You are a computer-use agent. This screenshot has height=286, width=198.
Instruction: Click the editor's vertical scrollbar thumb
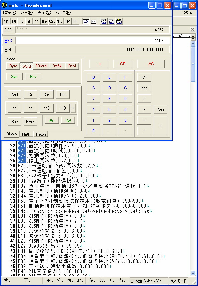193,64
